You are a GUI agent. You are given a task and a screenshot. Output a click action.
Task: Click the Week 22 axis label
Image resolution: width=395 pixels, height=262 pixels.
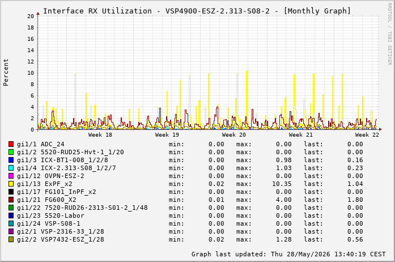pyautogui.click(x=367, y=135)
